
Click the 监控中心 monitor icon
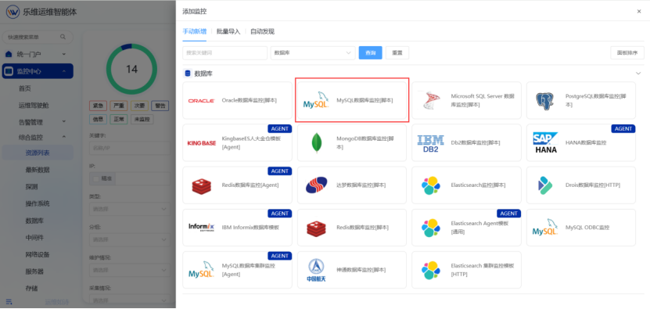(9, 71)
